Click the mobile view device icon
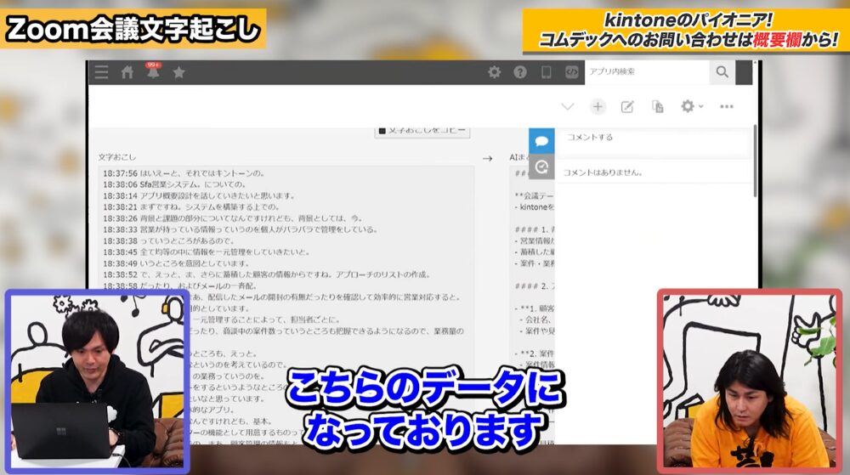 (x=546, y=72)
